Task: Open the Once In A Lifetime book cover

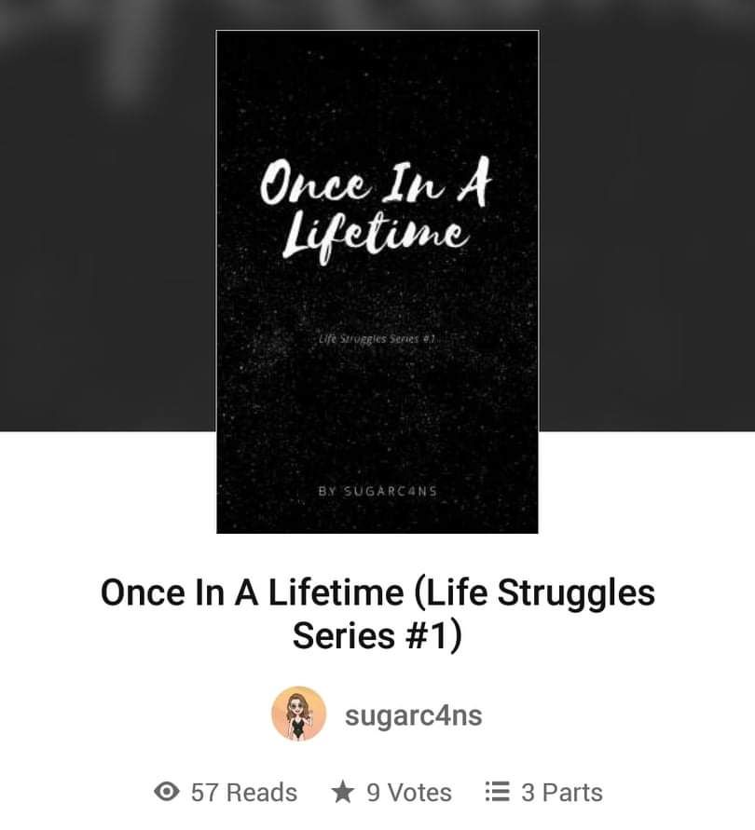Action: (377, 281)
